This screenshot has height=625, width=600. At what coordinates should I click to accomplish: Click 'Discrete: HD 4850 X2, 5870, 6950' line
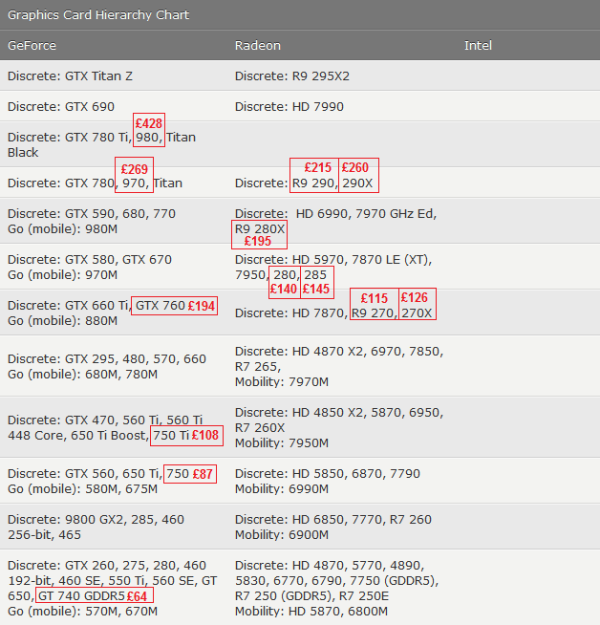tap(339, 412)
